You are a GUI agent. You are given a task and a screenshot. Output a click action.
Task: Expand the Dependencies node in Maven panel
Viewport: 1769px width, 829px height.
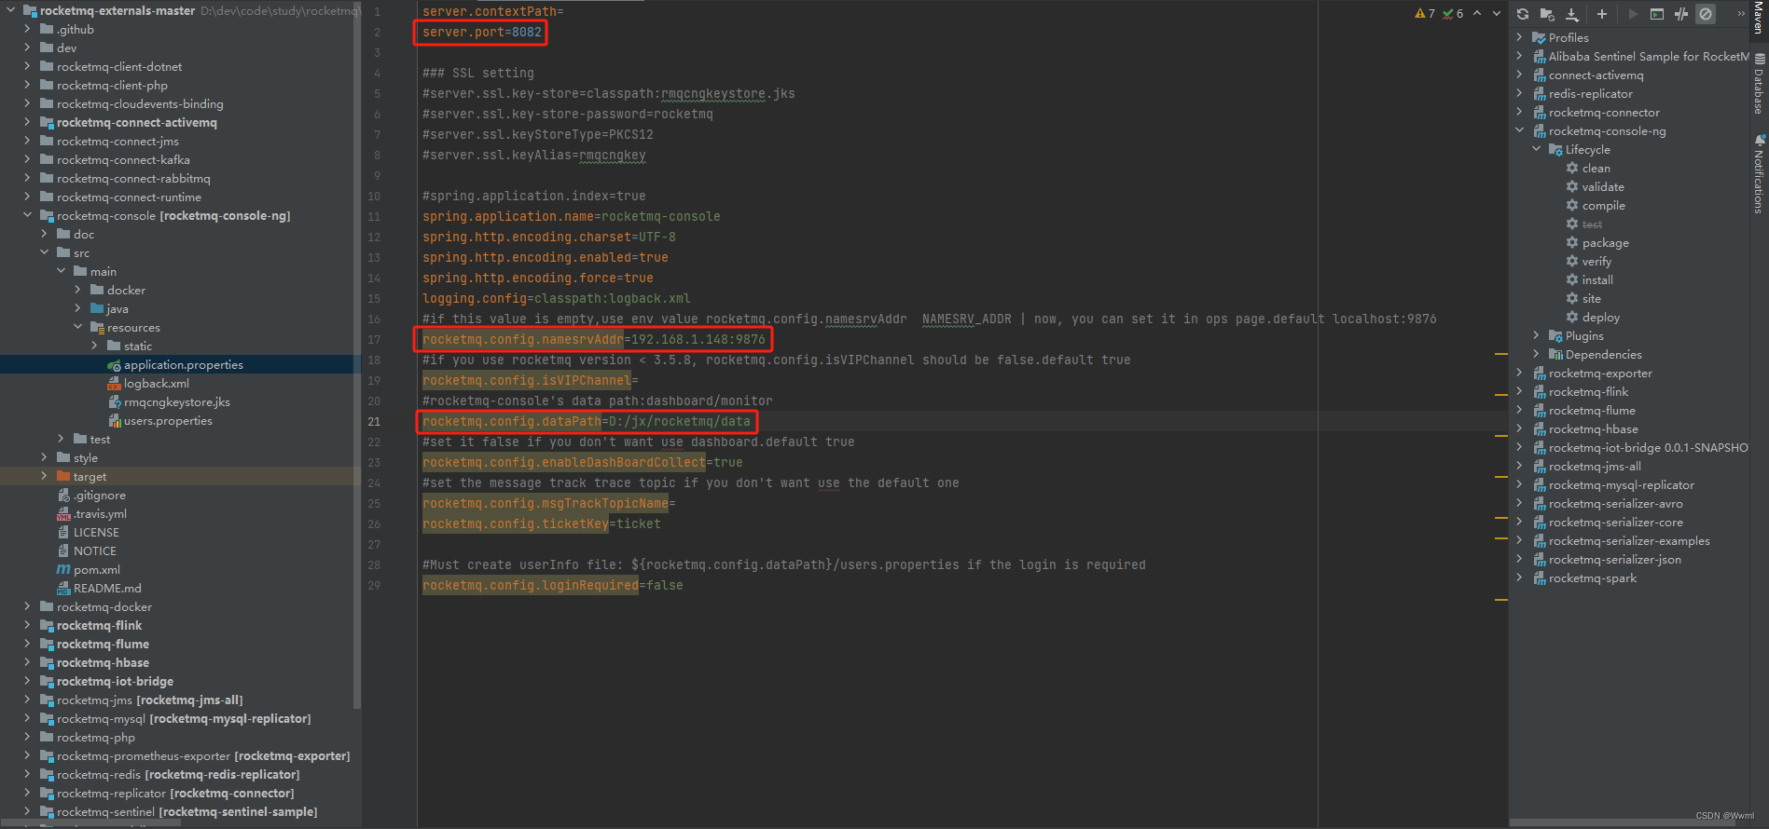pyautogui.click(x=1536, y=354)
